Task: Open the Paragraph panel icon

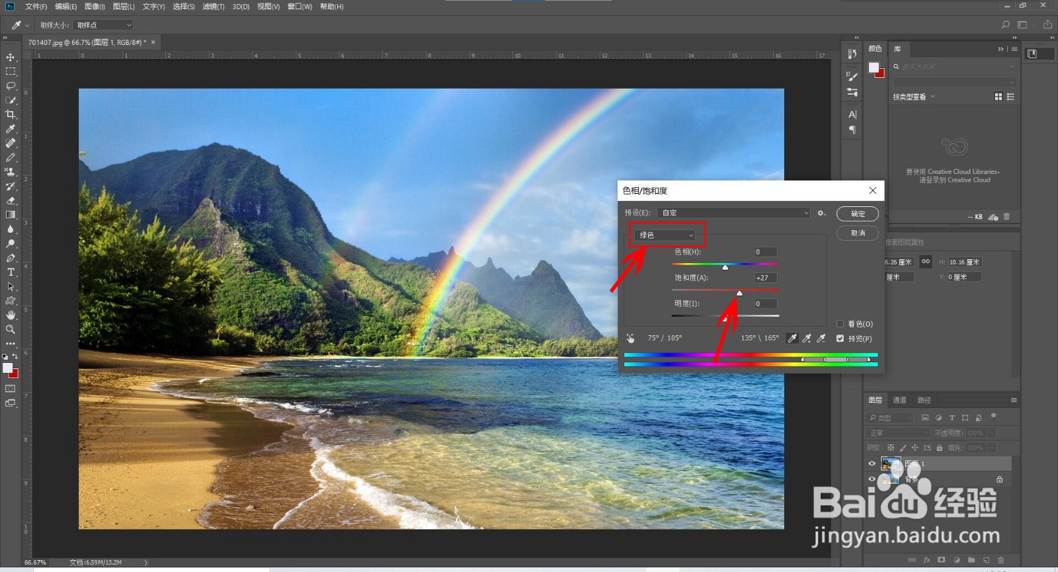Action: [x=852, y=130]
